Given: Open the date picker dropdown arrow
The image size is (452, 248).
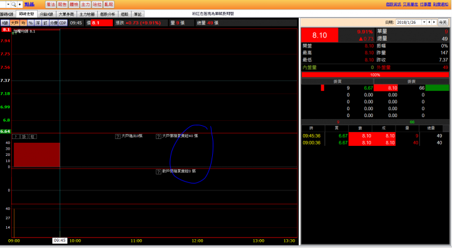Looking at the screenshot, I should click(x=424, y=22).
